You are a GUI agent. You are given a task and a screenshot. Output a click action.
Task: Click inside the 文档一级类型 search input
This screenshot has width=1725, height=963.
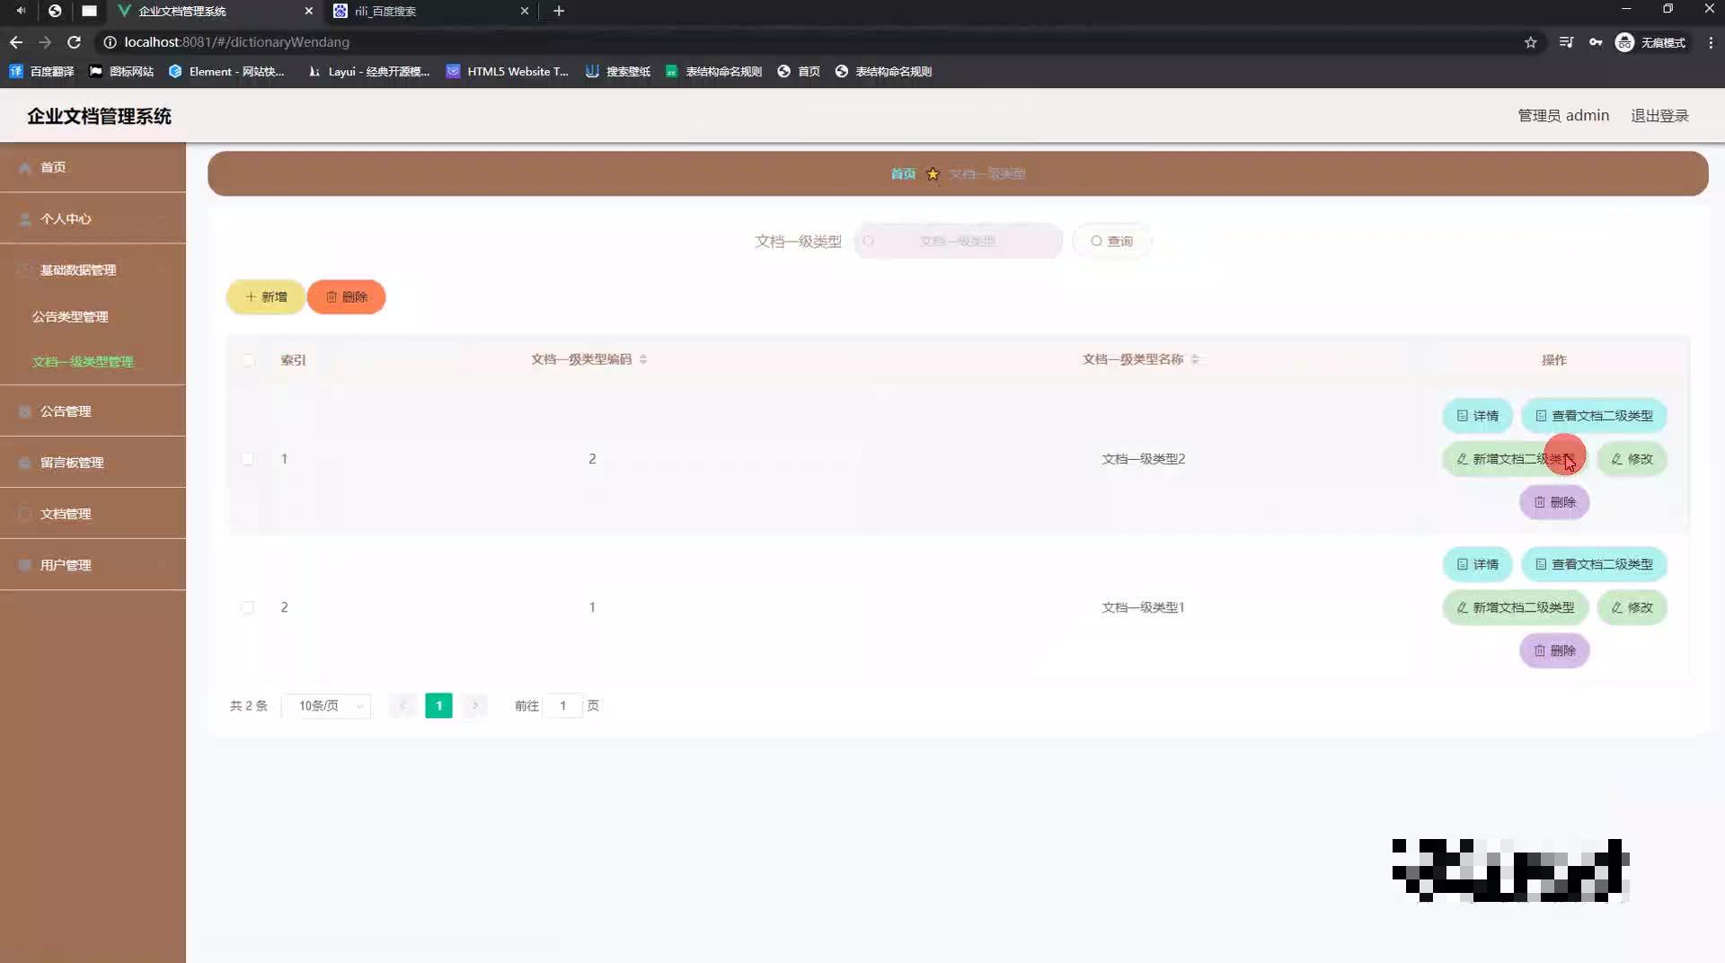click(958, 241)
